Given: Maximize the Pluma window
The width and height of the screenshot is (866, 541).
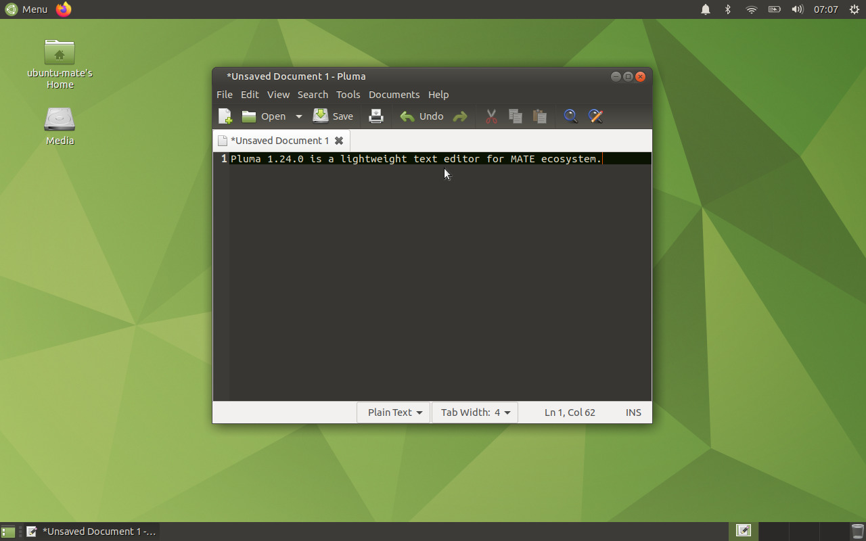Looking at the screenshot, I should pos(628,76).
